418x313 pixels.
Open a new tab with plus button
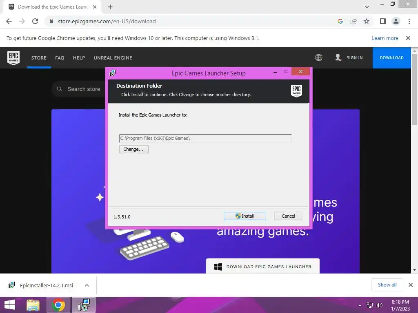click(110, 7)
